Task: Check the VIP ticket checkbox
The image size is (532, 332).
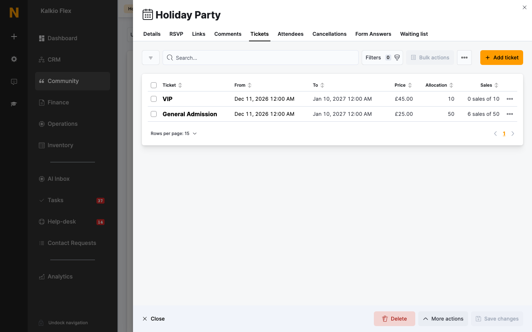Action: [x=154, y=99]
